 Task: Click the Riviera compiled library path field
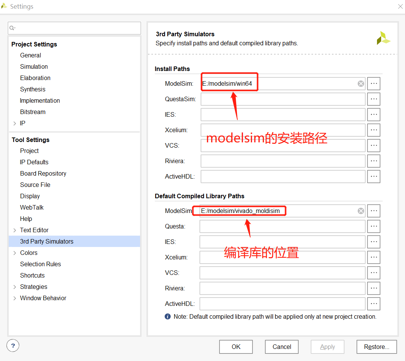click(x=282, y=288)
